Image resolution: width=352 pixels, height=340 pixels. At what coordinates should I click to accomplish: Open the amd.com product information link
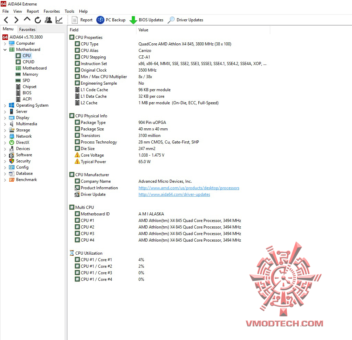pyautogui.click(x=189, y=188)
